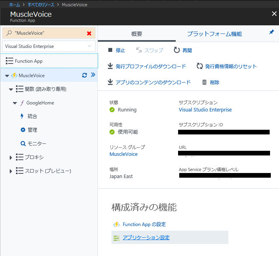Image resolution: width=279 pixels, height=256 pixels.
Task: Click the サブスクリプション ID label
Action: tap(201, 125)
